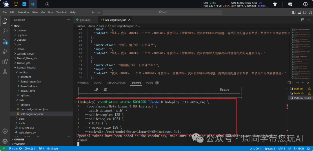Image resolution: width=313 pixels, height=151 pixels.
Task: Switch to the PROBLEMS panel tab
Action: click(x=83, y=82)
